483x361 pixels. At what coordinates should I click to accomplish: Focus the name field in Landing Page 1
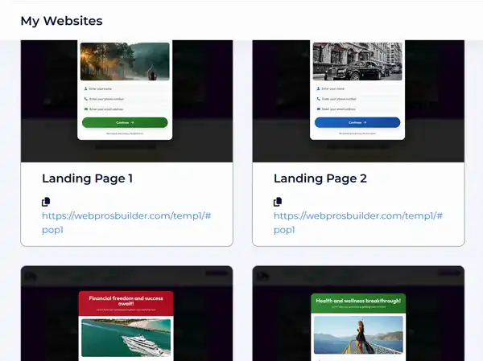[x=127, y=88]
